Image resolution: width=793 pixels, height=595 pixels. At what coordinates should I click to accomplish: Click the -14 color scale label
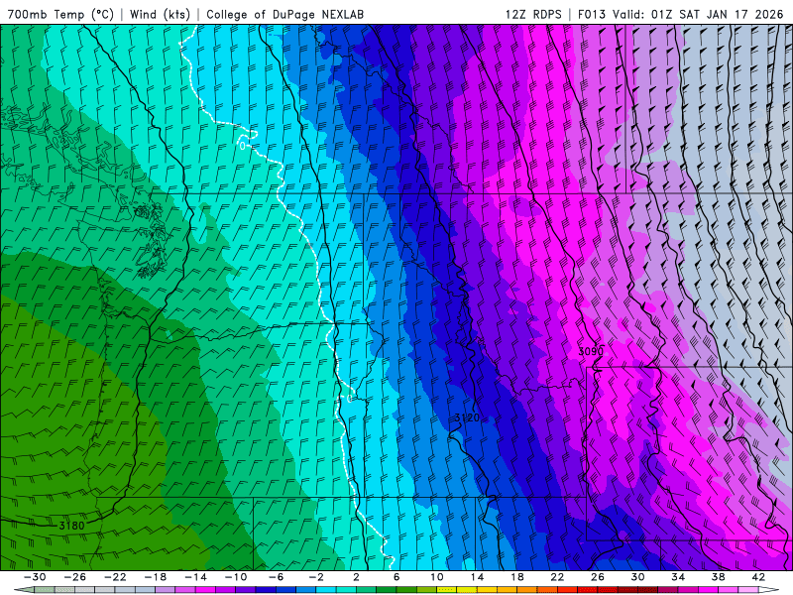click(x=195, y=577)
